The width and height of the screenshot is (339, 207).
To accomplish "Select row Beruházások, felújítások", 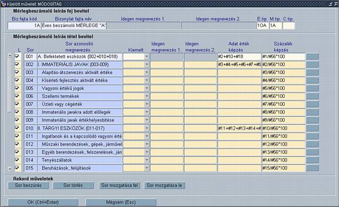I will (80, 168).
